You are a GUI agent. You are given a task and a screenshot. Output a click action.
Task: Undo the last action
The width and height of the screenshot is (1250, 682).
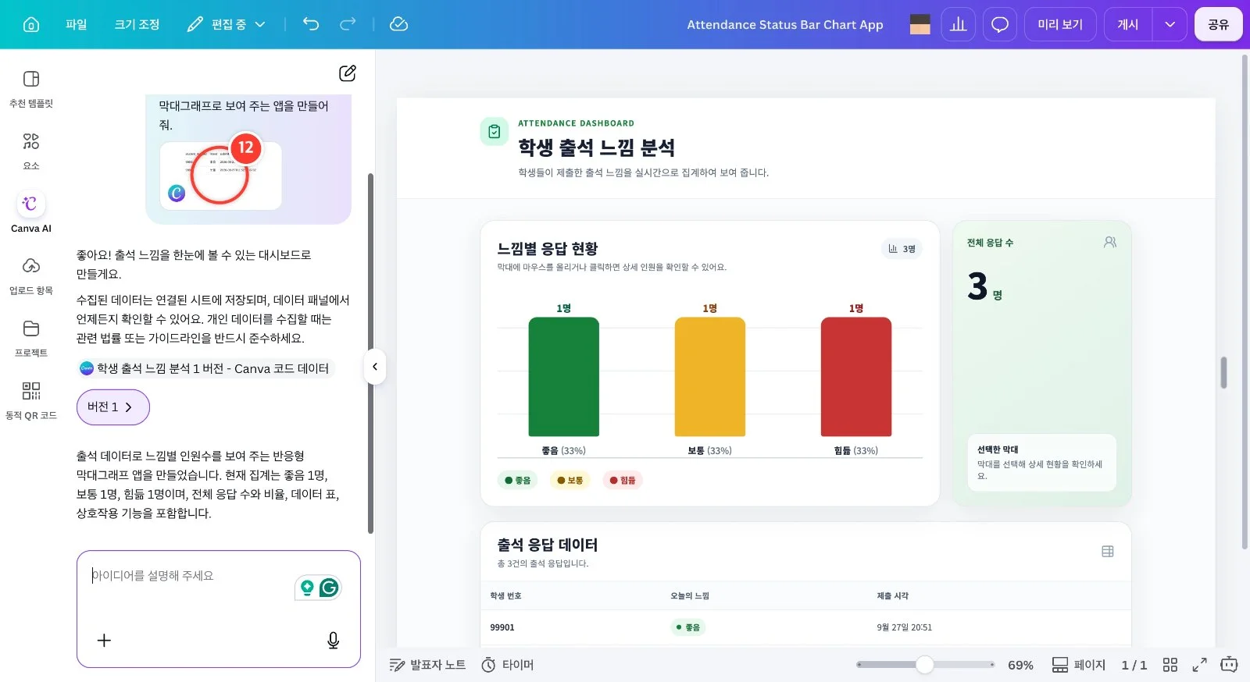pos(311,24)
